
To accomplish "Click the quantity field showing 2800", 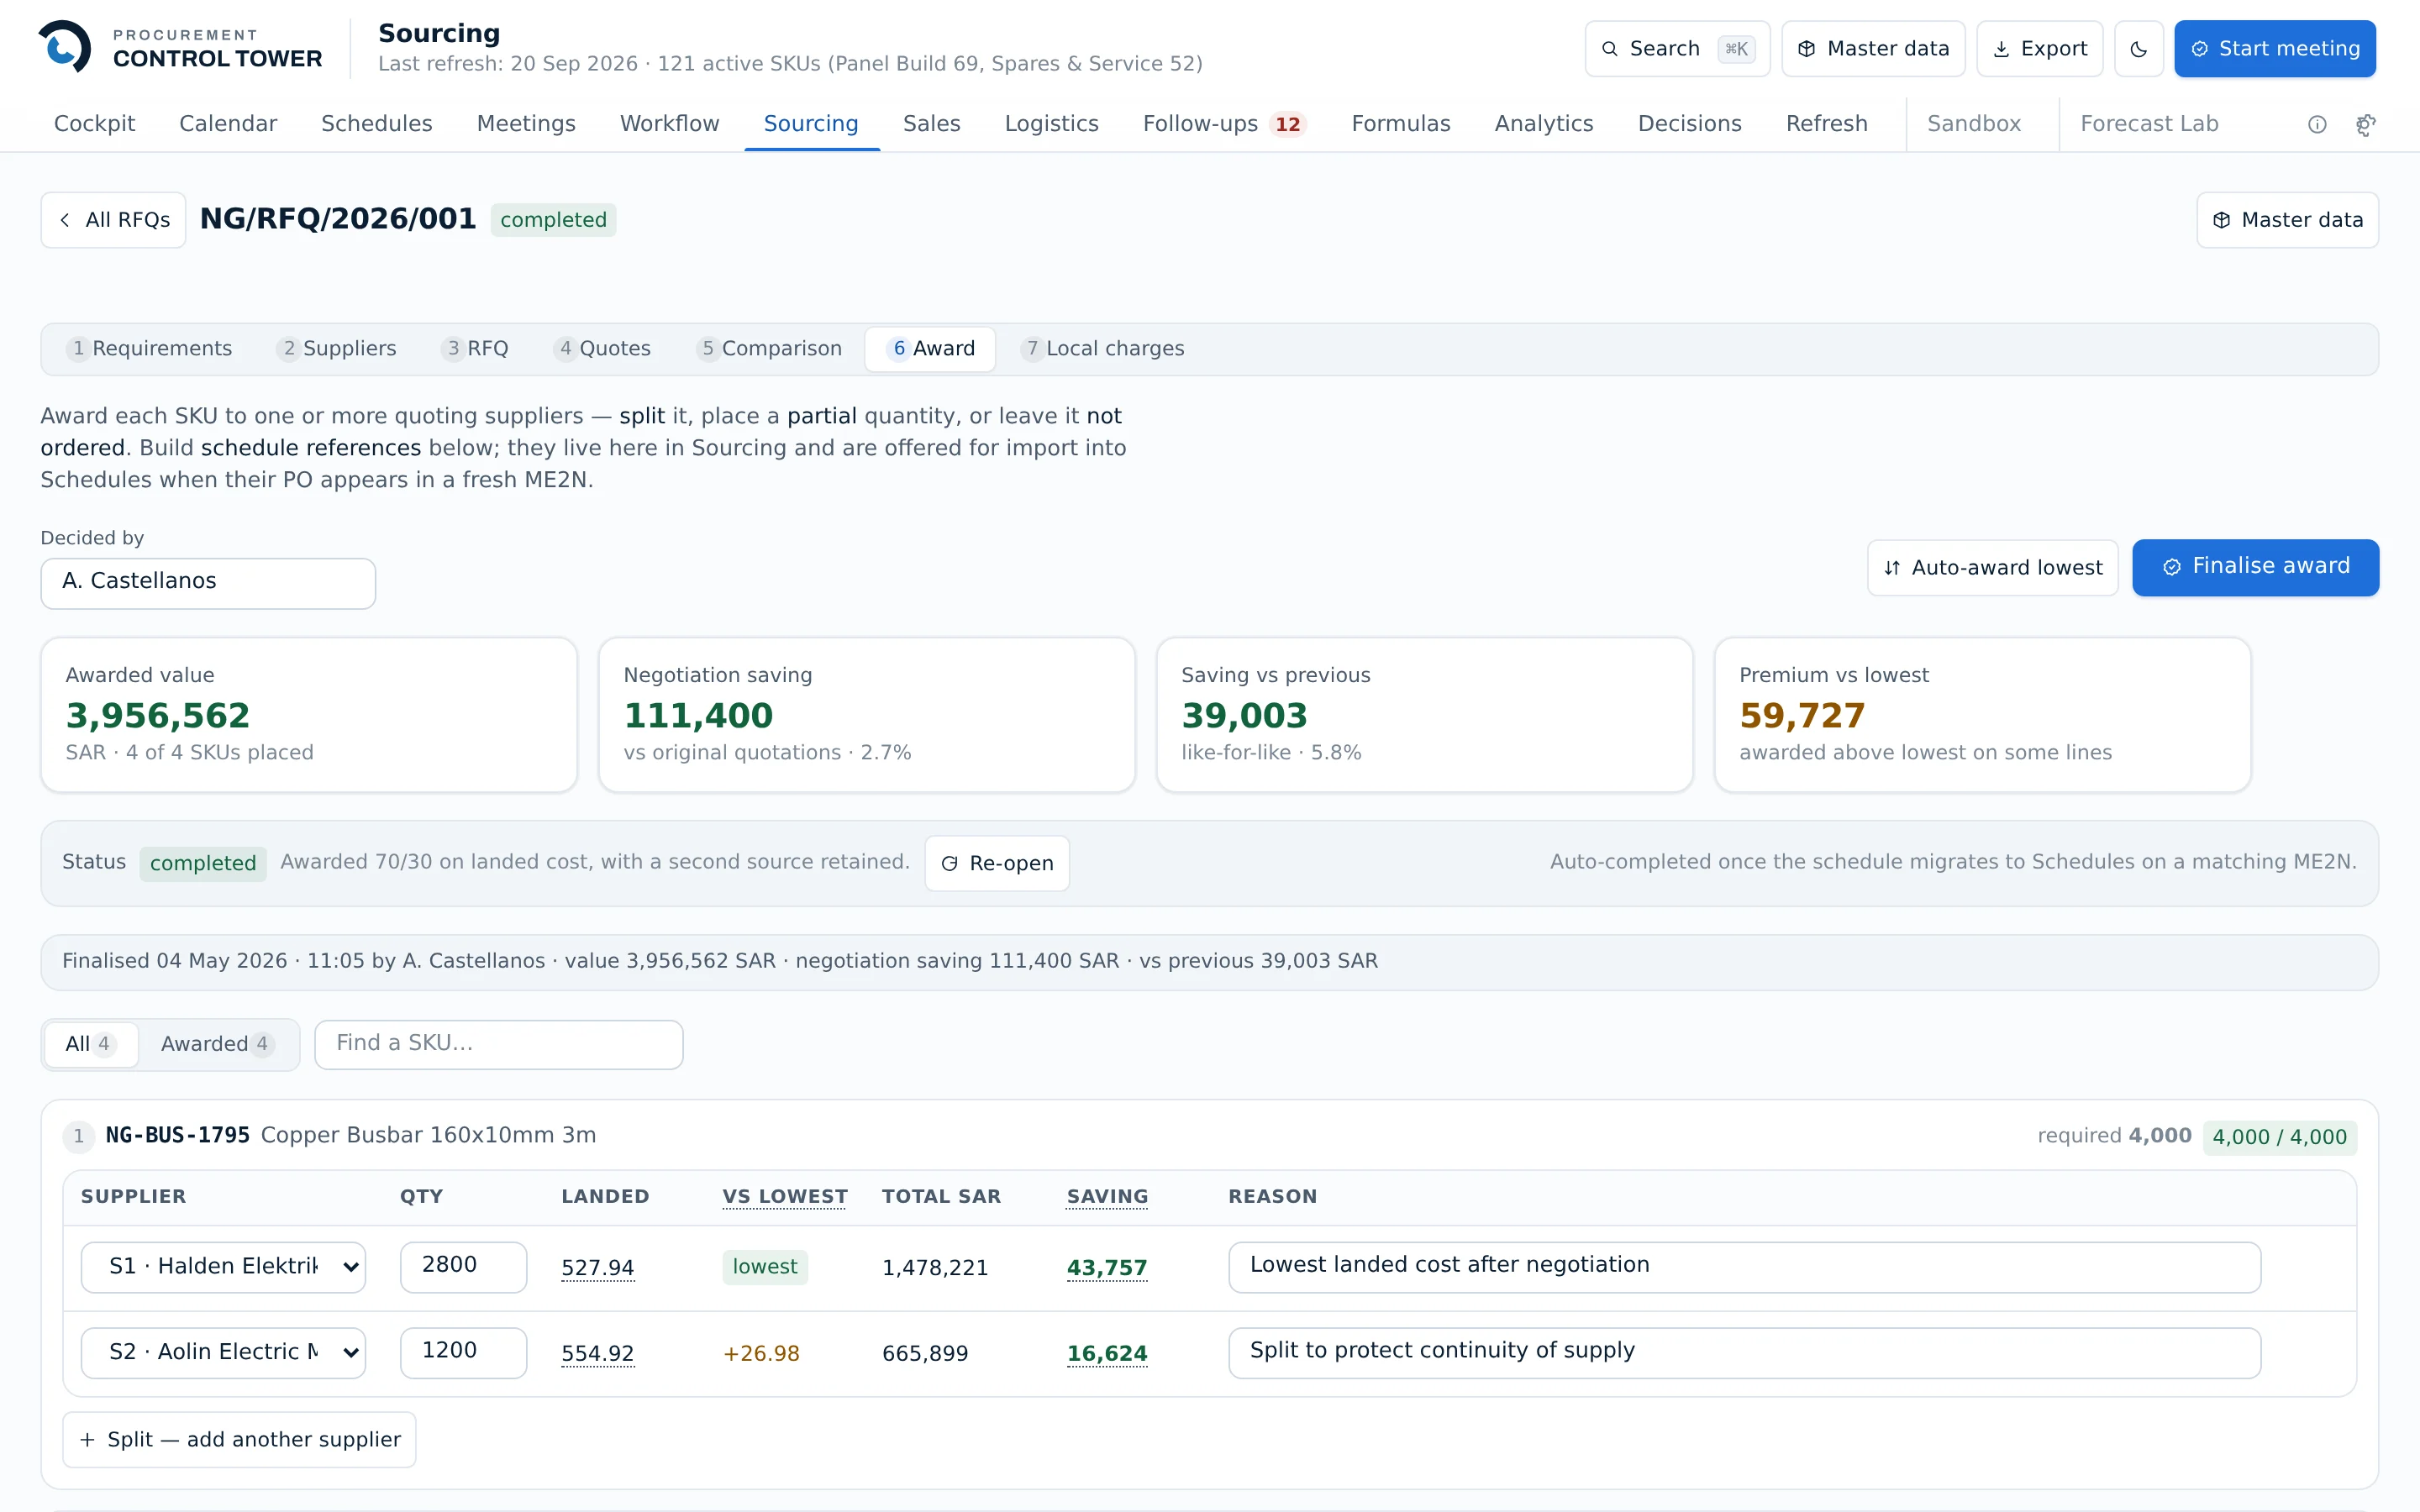I will pyautogui.click(x=463, y=1267).
